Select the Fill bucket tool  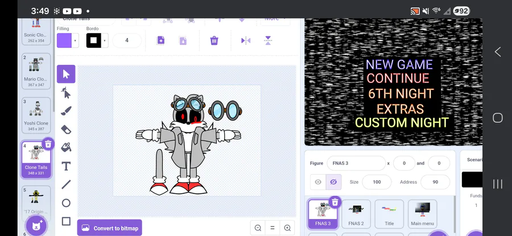66,147
